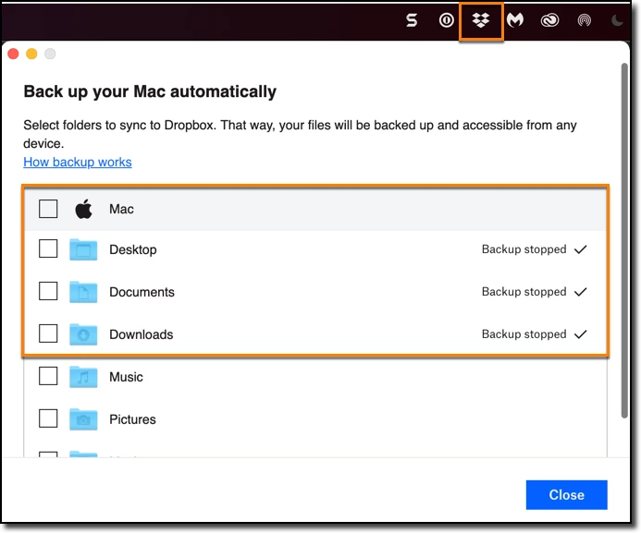This screenshot has width=641, height=533.
Task: Click the Music folder icon
Action: pyautogui.click(x=83, y=377)
